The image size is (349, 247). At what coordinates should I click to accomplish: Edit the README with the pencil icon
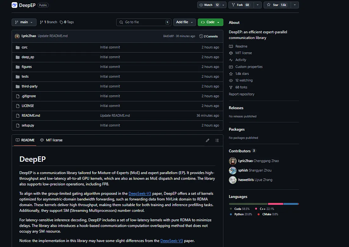207,140
